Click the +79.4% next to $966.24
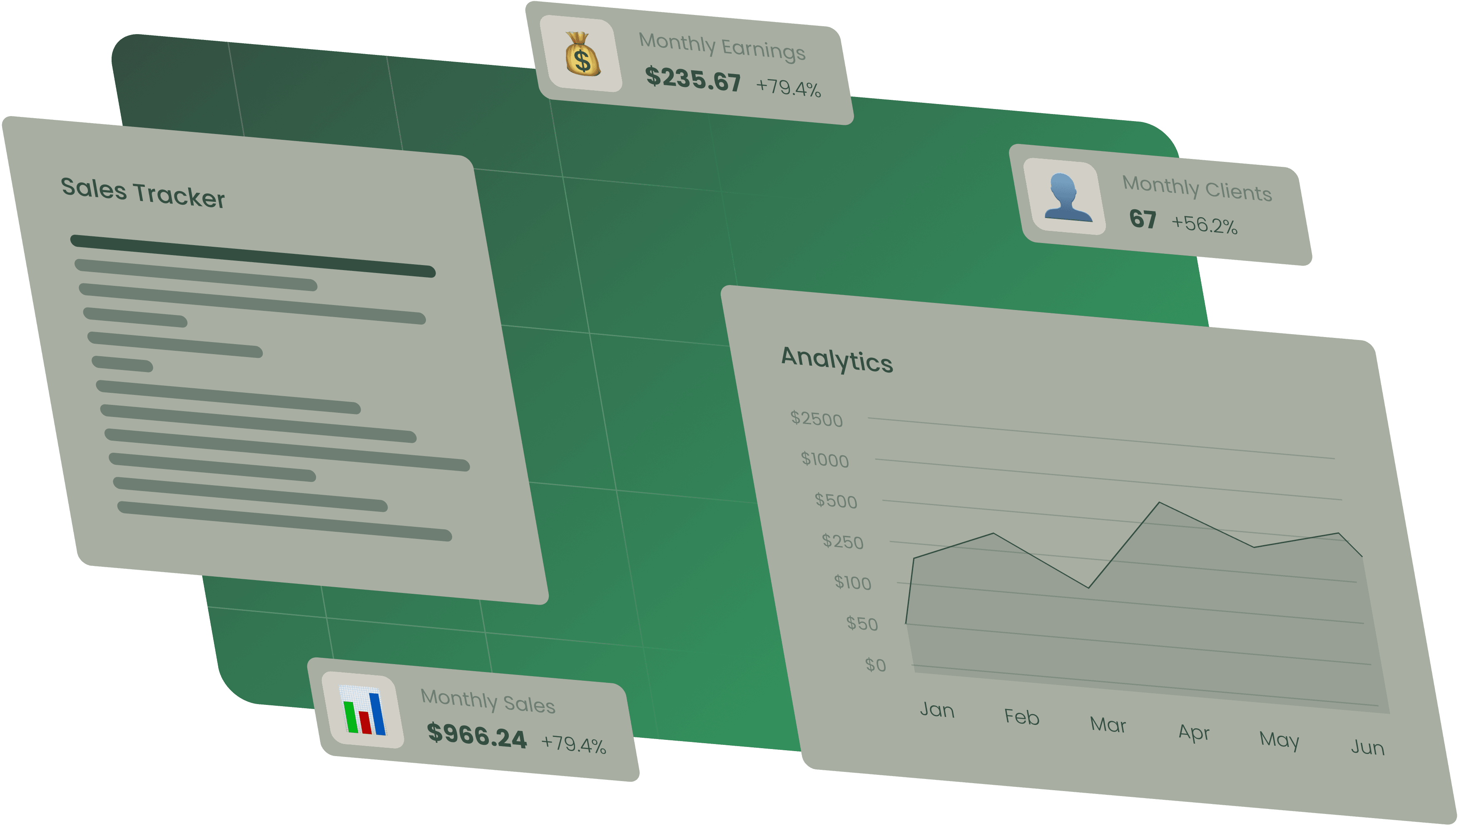 pos(574,744)
